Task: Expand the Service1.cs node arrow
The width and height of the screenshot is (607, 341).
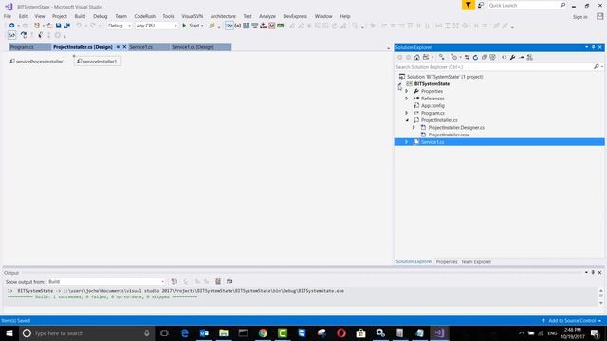Action: (x=407, y=142)
